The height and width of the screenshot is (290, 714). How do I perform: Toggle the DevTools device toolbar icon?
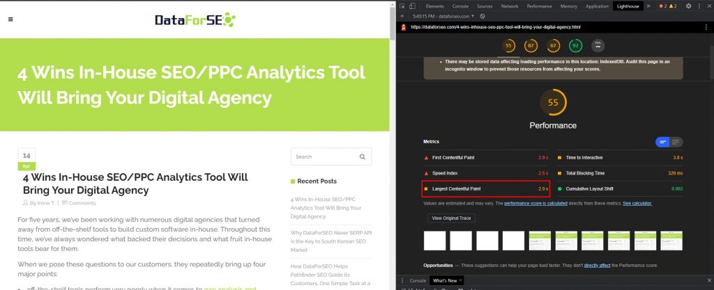pos(412,6)
